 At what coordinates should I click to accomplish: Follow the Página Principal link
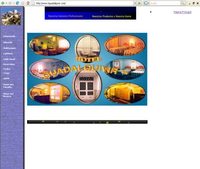pos(183,12)
